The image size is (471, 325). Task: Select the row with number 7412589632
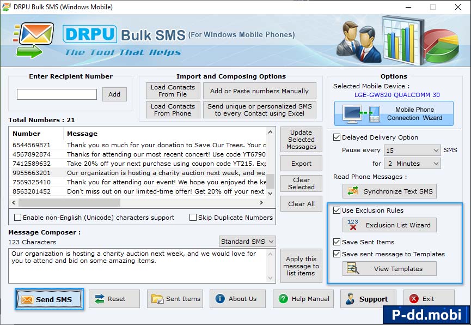138,164
